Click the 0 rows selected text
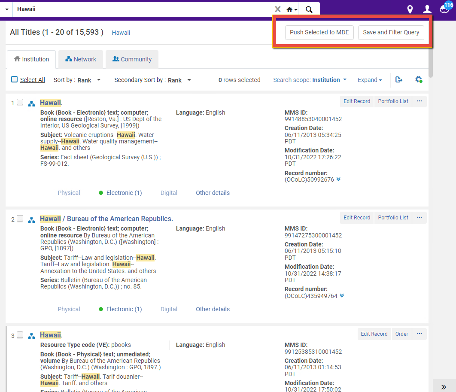This screenshot has width=456, height=392. 239,80
